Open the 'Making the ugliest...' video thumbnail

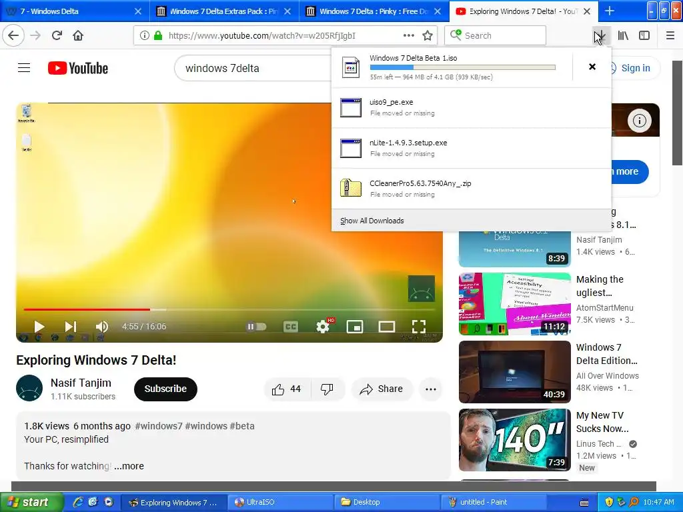click(x=514, y=304)
